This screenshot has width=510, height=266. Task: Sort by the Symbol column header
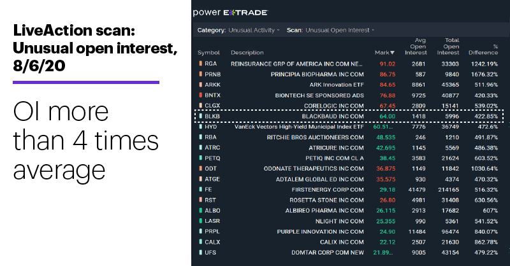208,53
